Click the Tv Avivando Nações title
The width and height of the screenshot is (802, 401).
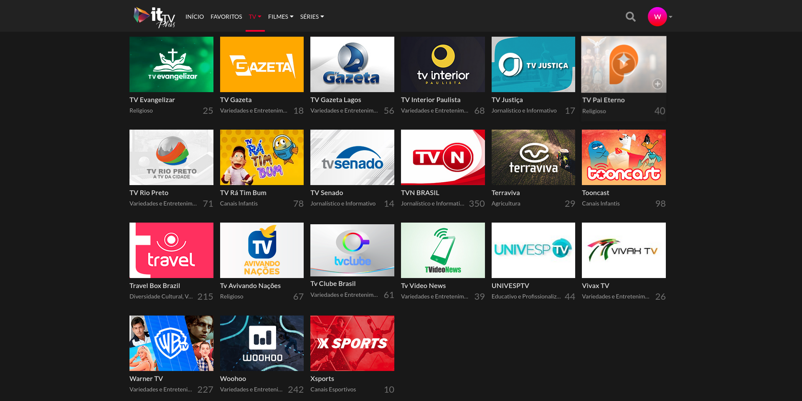(x=250, y=286)
